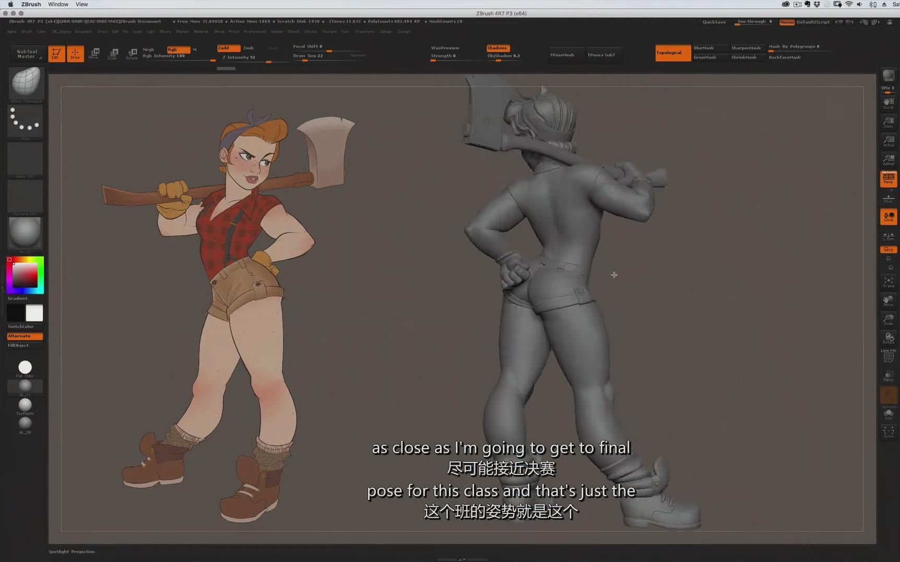The width and height of the screenshot is (900, 562).
Task: Click the DefaultZScript button
Action: click(813, 22)
